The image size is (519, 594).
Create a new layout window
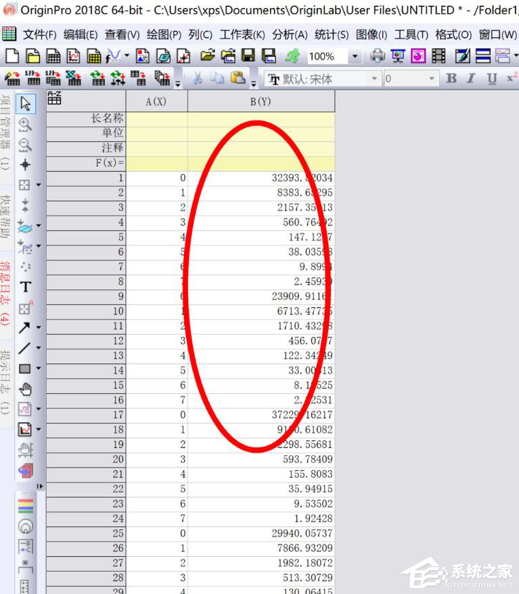[x=143, y=56]
